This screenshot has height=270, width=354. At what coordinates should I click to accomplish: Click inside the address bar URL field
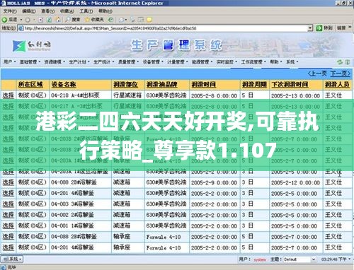click(x=165, y=28)
